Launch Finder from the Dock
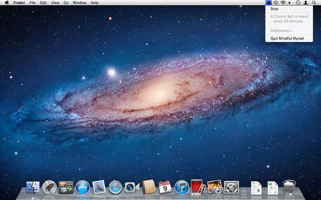321x200 pixels. 33,187
